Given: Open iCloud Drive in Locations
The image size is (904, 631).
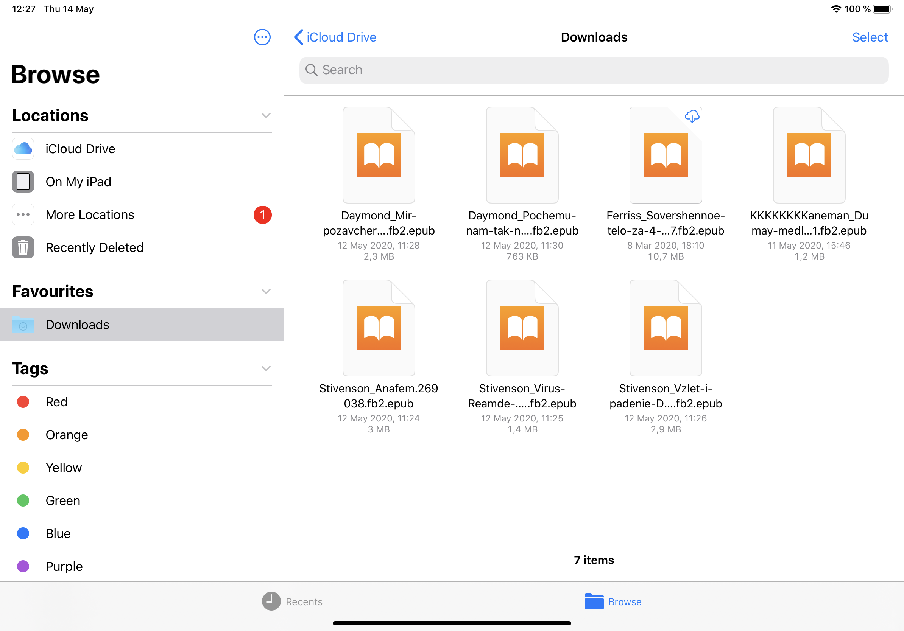Looking at the screenshot, I should (142, 149).
